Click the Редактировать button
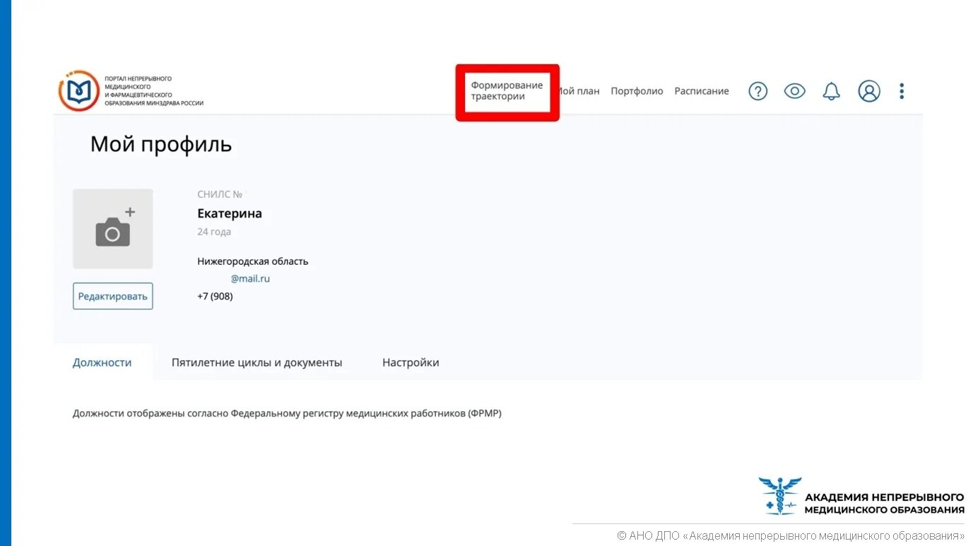The width and height of the screenshot is (973, 546). (113, 296)
